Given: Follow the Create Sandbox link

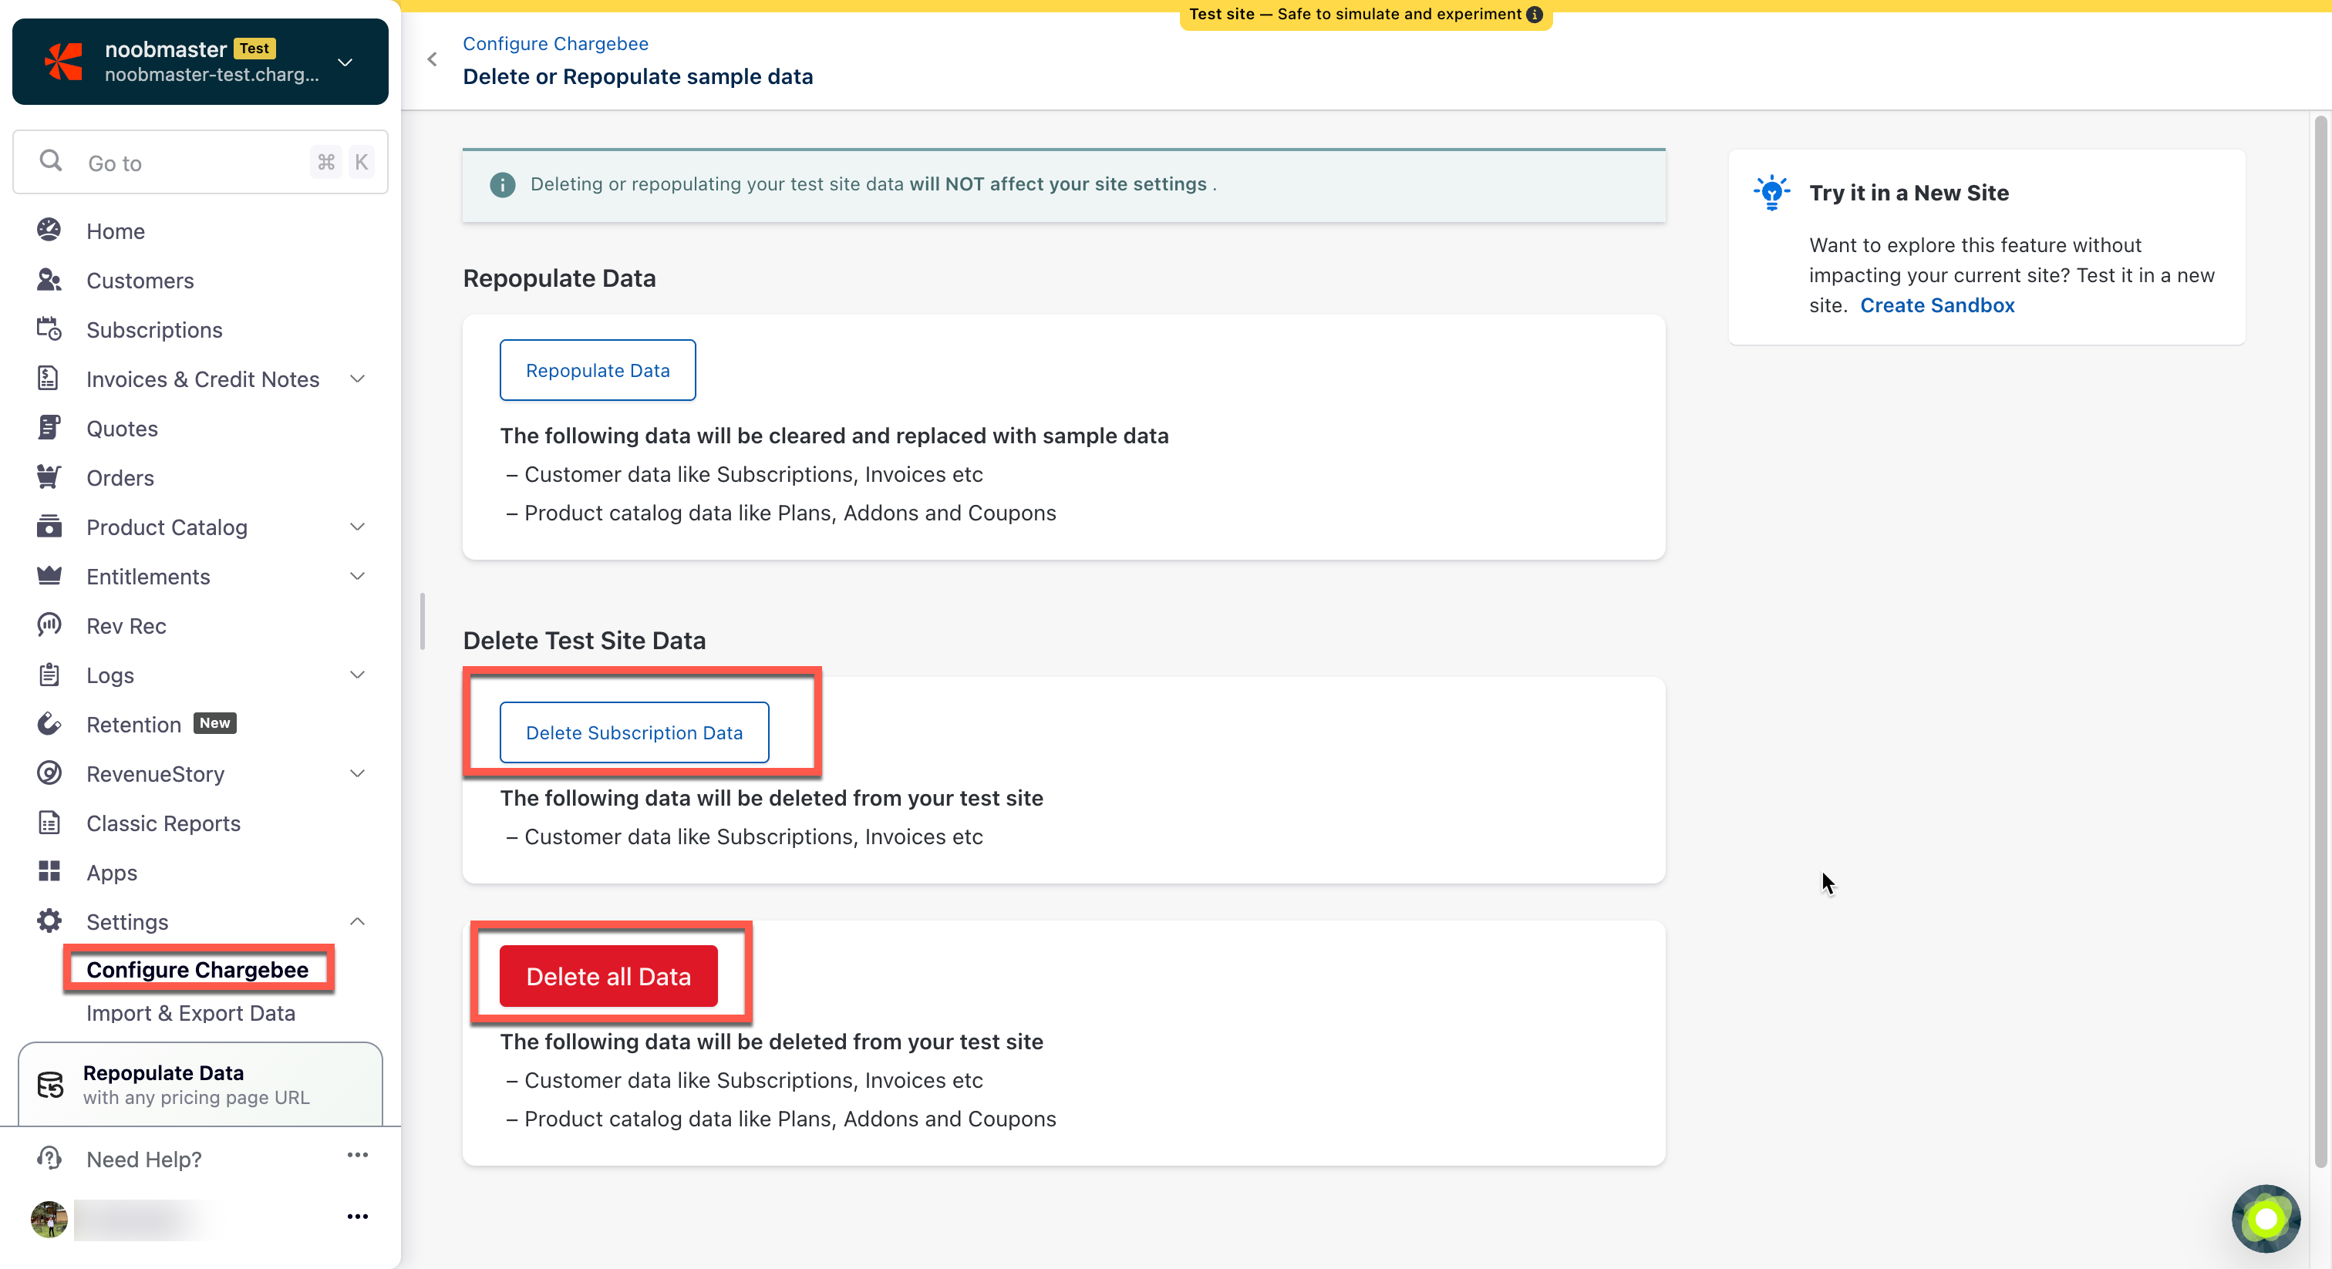Looking at the screenshot, I should point(1936,305).
